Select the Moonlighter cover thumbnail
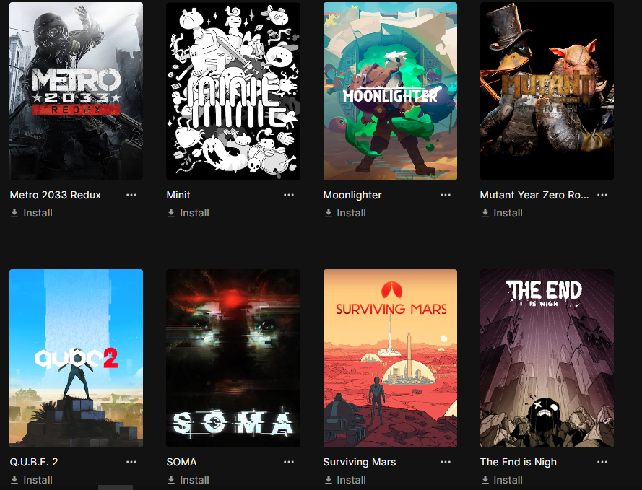The width and height of the screenshot is (642, 490). 390,91
